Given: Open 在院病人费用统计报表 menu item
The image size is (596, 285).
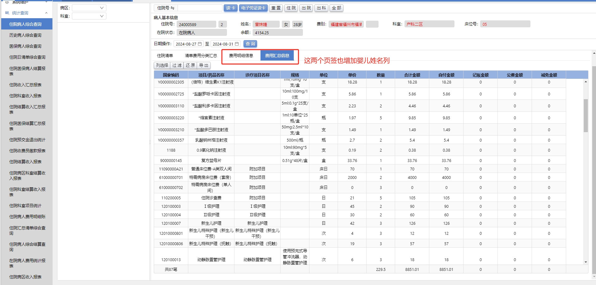Looking at the screenshot, I should coord(27,263).
